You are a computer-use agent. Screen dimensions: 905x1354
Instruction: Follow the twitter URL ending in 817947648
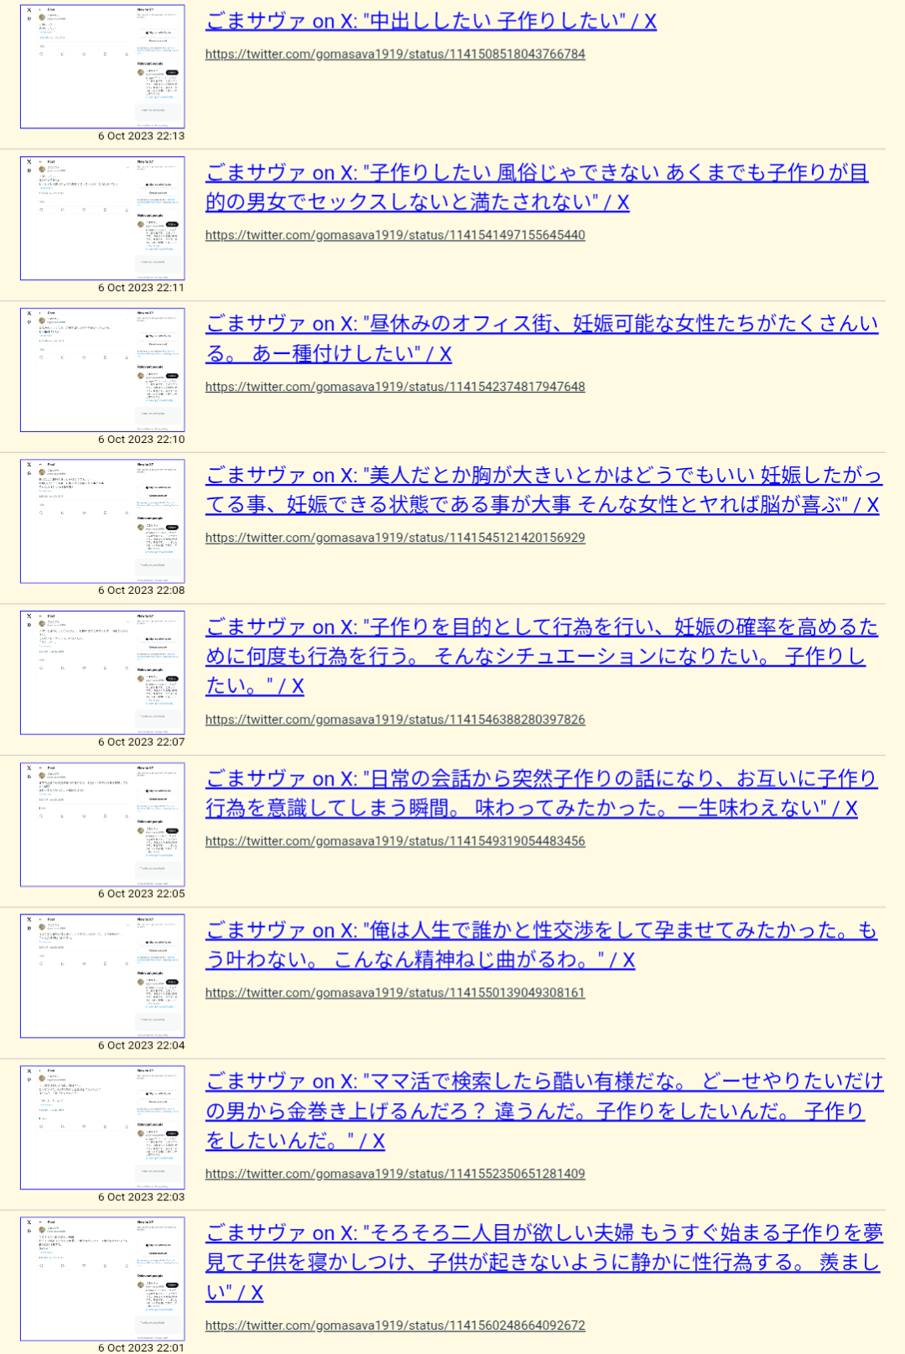click(395, 387)
